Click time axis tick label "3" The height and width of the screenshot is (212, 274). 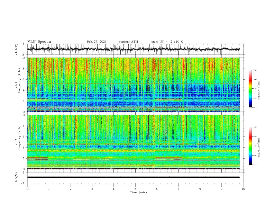coord(92,189)
